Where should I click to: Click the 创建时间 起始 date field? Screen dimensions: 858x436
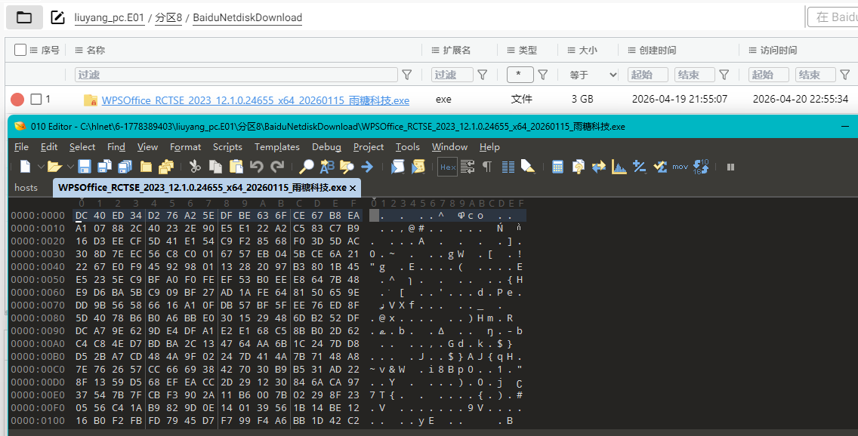coord(648,75)
